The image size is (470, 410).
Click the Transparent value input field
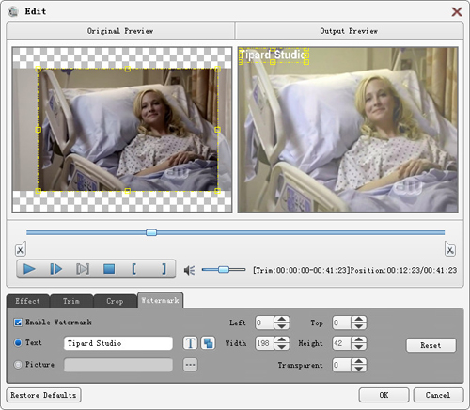click(342, 365)
